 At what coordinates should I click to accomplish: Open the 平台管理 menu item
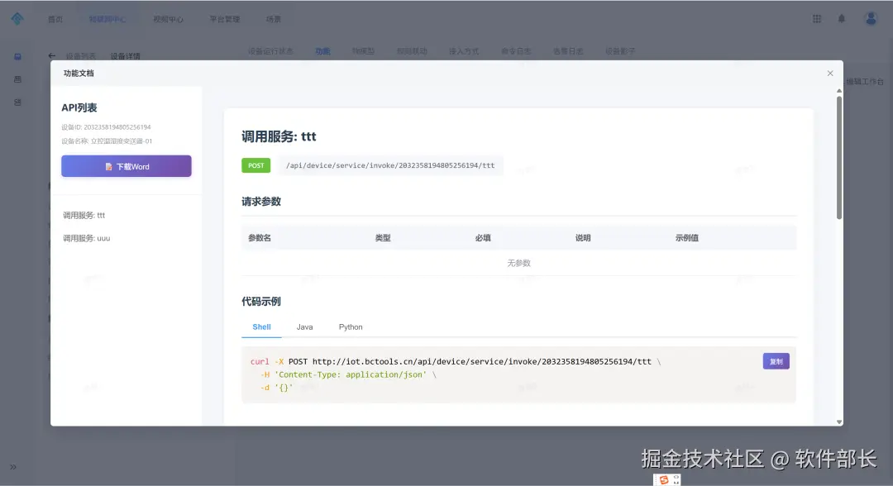click(x=227, y=17)
